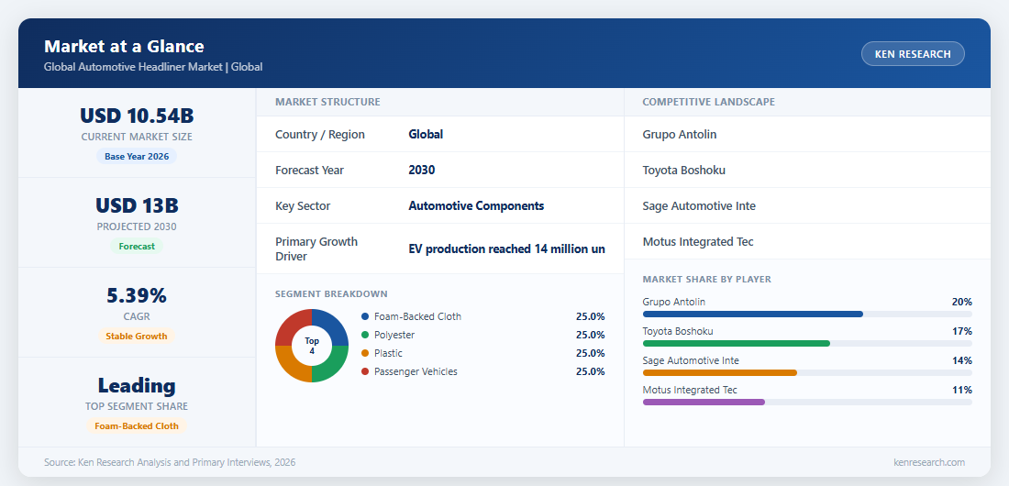Click the orange Plastic legend dot
The height and width of the screenshot is (486, 1009).
(x=365, y=353)
